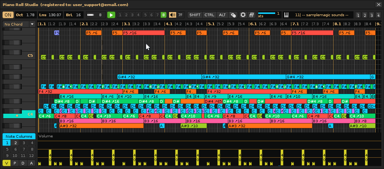Switch to the P lane tab
The width and height of the screenshot is (384, 169).
pyautogui.click(x=15, y=163)
